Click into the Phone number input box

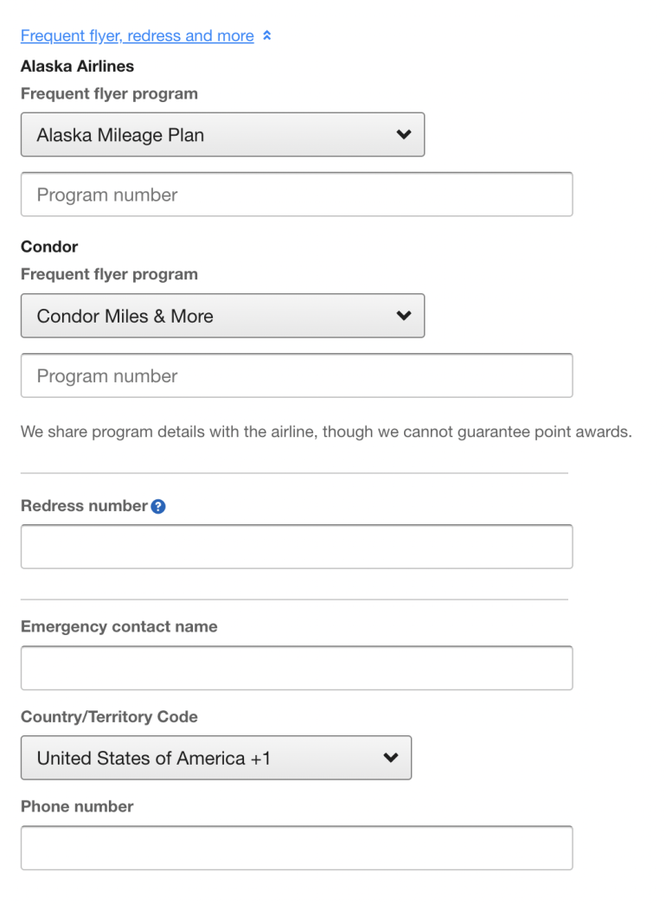point(296,848)
